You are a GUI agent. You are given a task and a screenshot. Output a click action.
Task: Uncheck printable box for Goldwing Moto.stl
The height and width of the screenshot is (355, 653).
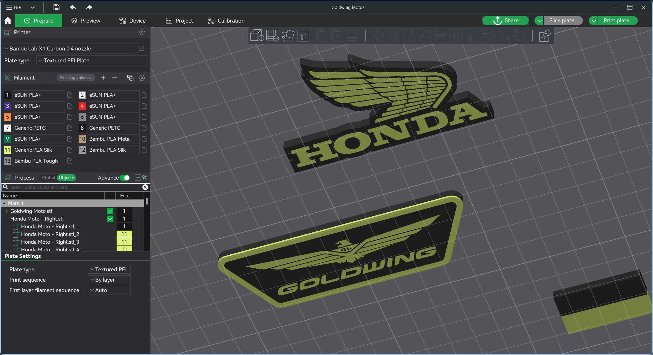pos(110,211)
